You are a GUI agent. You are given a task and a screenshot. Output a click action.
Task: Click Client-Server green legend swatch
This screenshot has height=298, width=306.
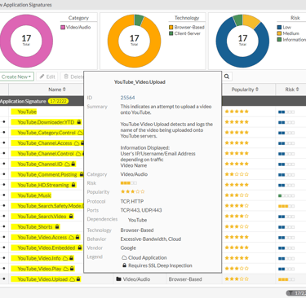(x=171, y=33)
